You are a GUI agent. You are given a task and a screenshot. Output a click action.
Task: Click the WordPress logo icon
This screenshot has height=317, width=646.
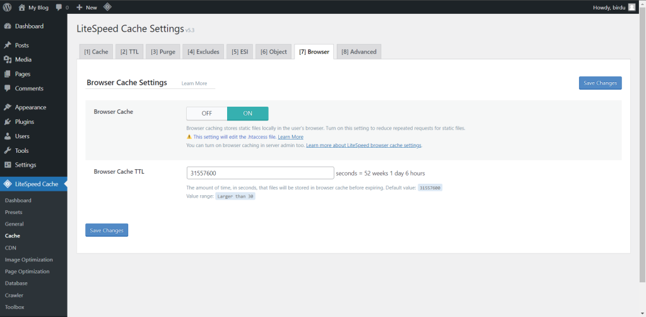point(8,7)
